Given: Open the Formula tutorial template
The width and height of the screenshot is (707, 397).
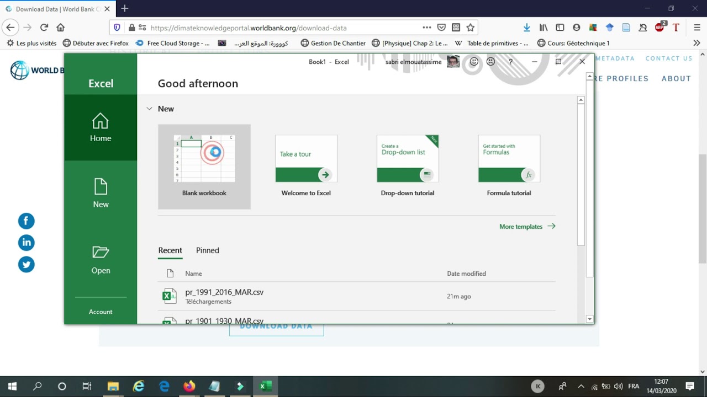Looking at the screenshot, I should coord(509,167).
